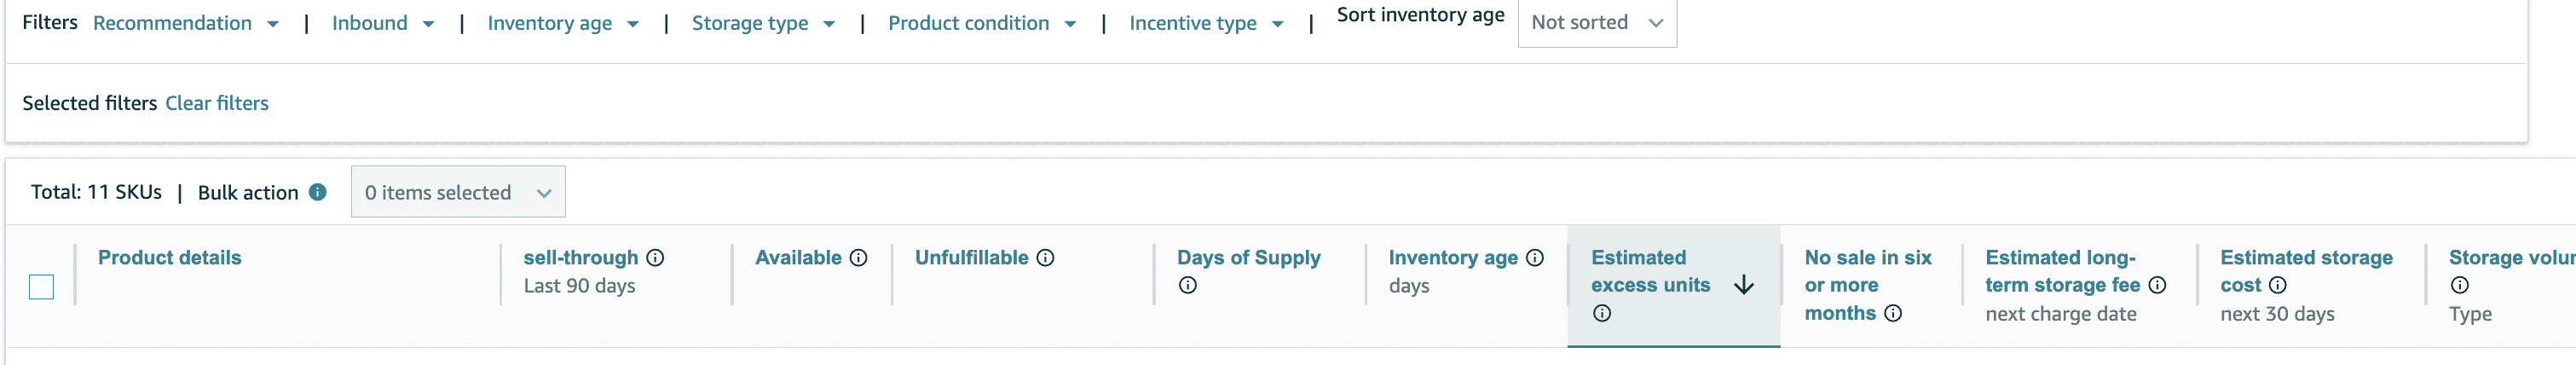Open the Sort inventory age 'Not sorted' dropdown
The width and height of the screenshot is (2576, 365).
coord(1596,23)
